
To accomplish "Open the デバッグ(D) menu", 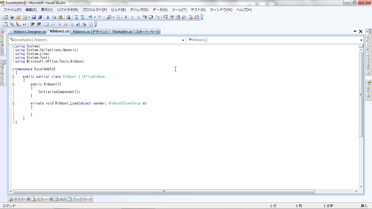I will click(x=139, y=10).
